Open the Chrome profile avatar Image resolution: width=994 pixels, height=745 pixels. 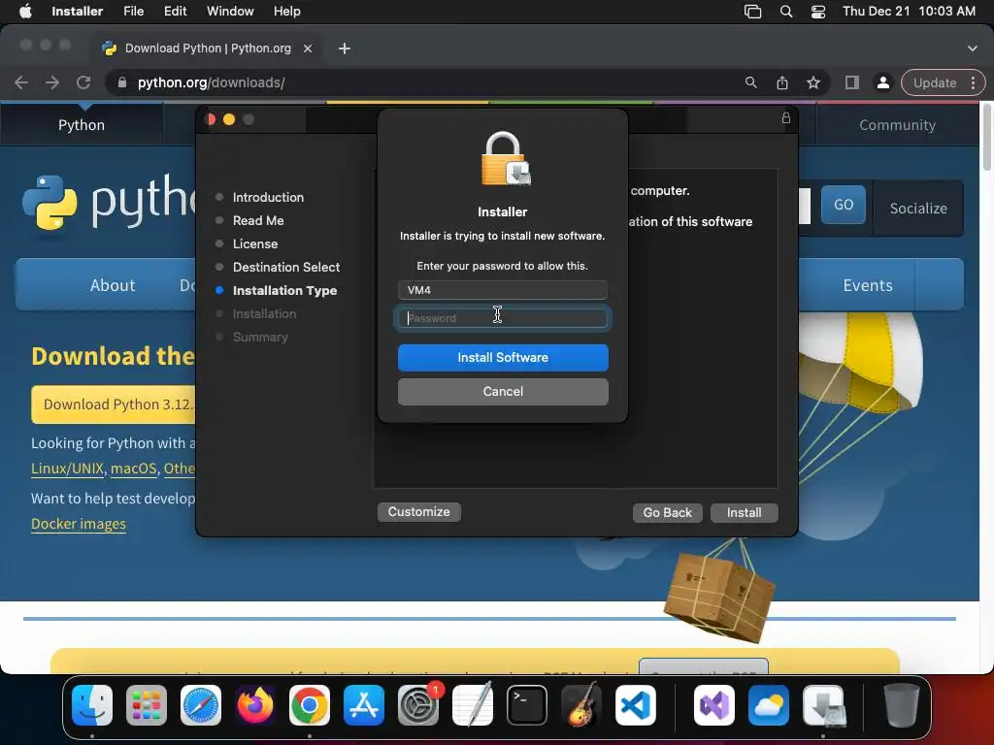pyautogui.click(x=882, y=82)
